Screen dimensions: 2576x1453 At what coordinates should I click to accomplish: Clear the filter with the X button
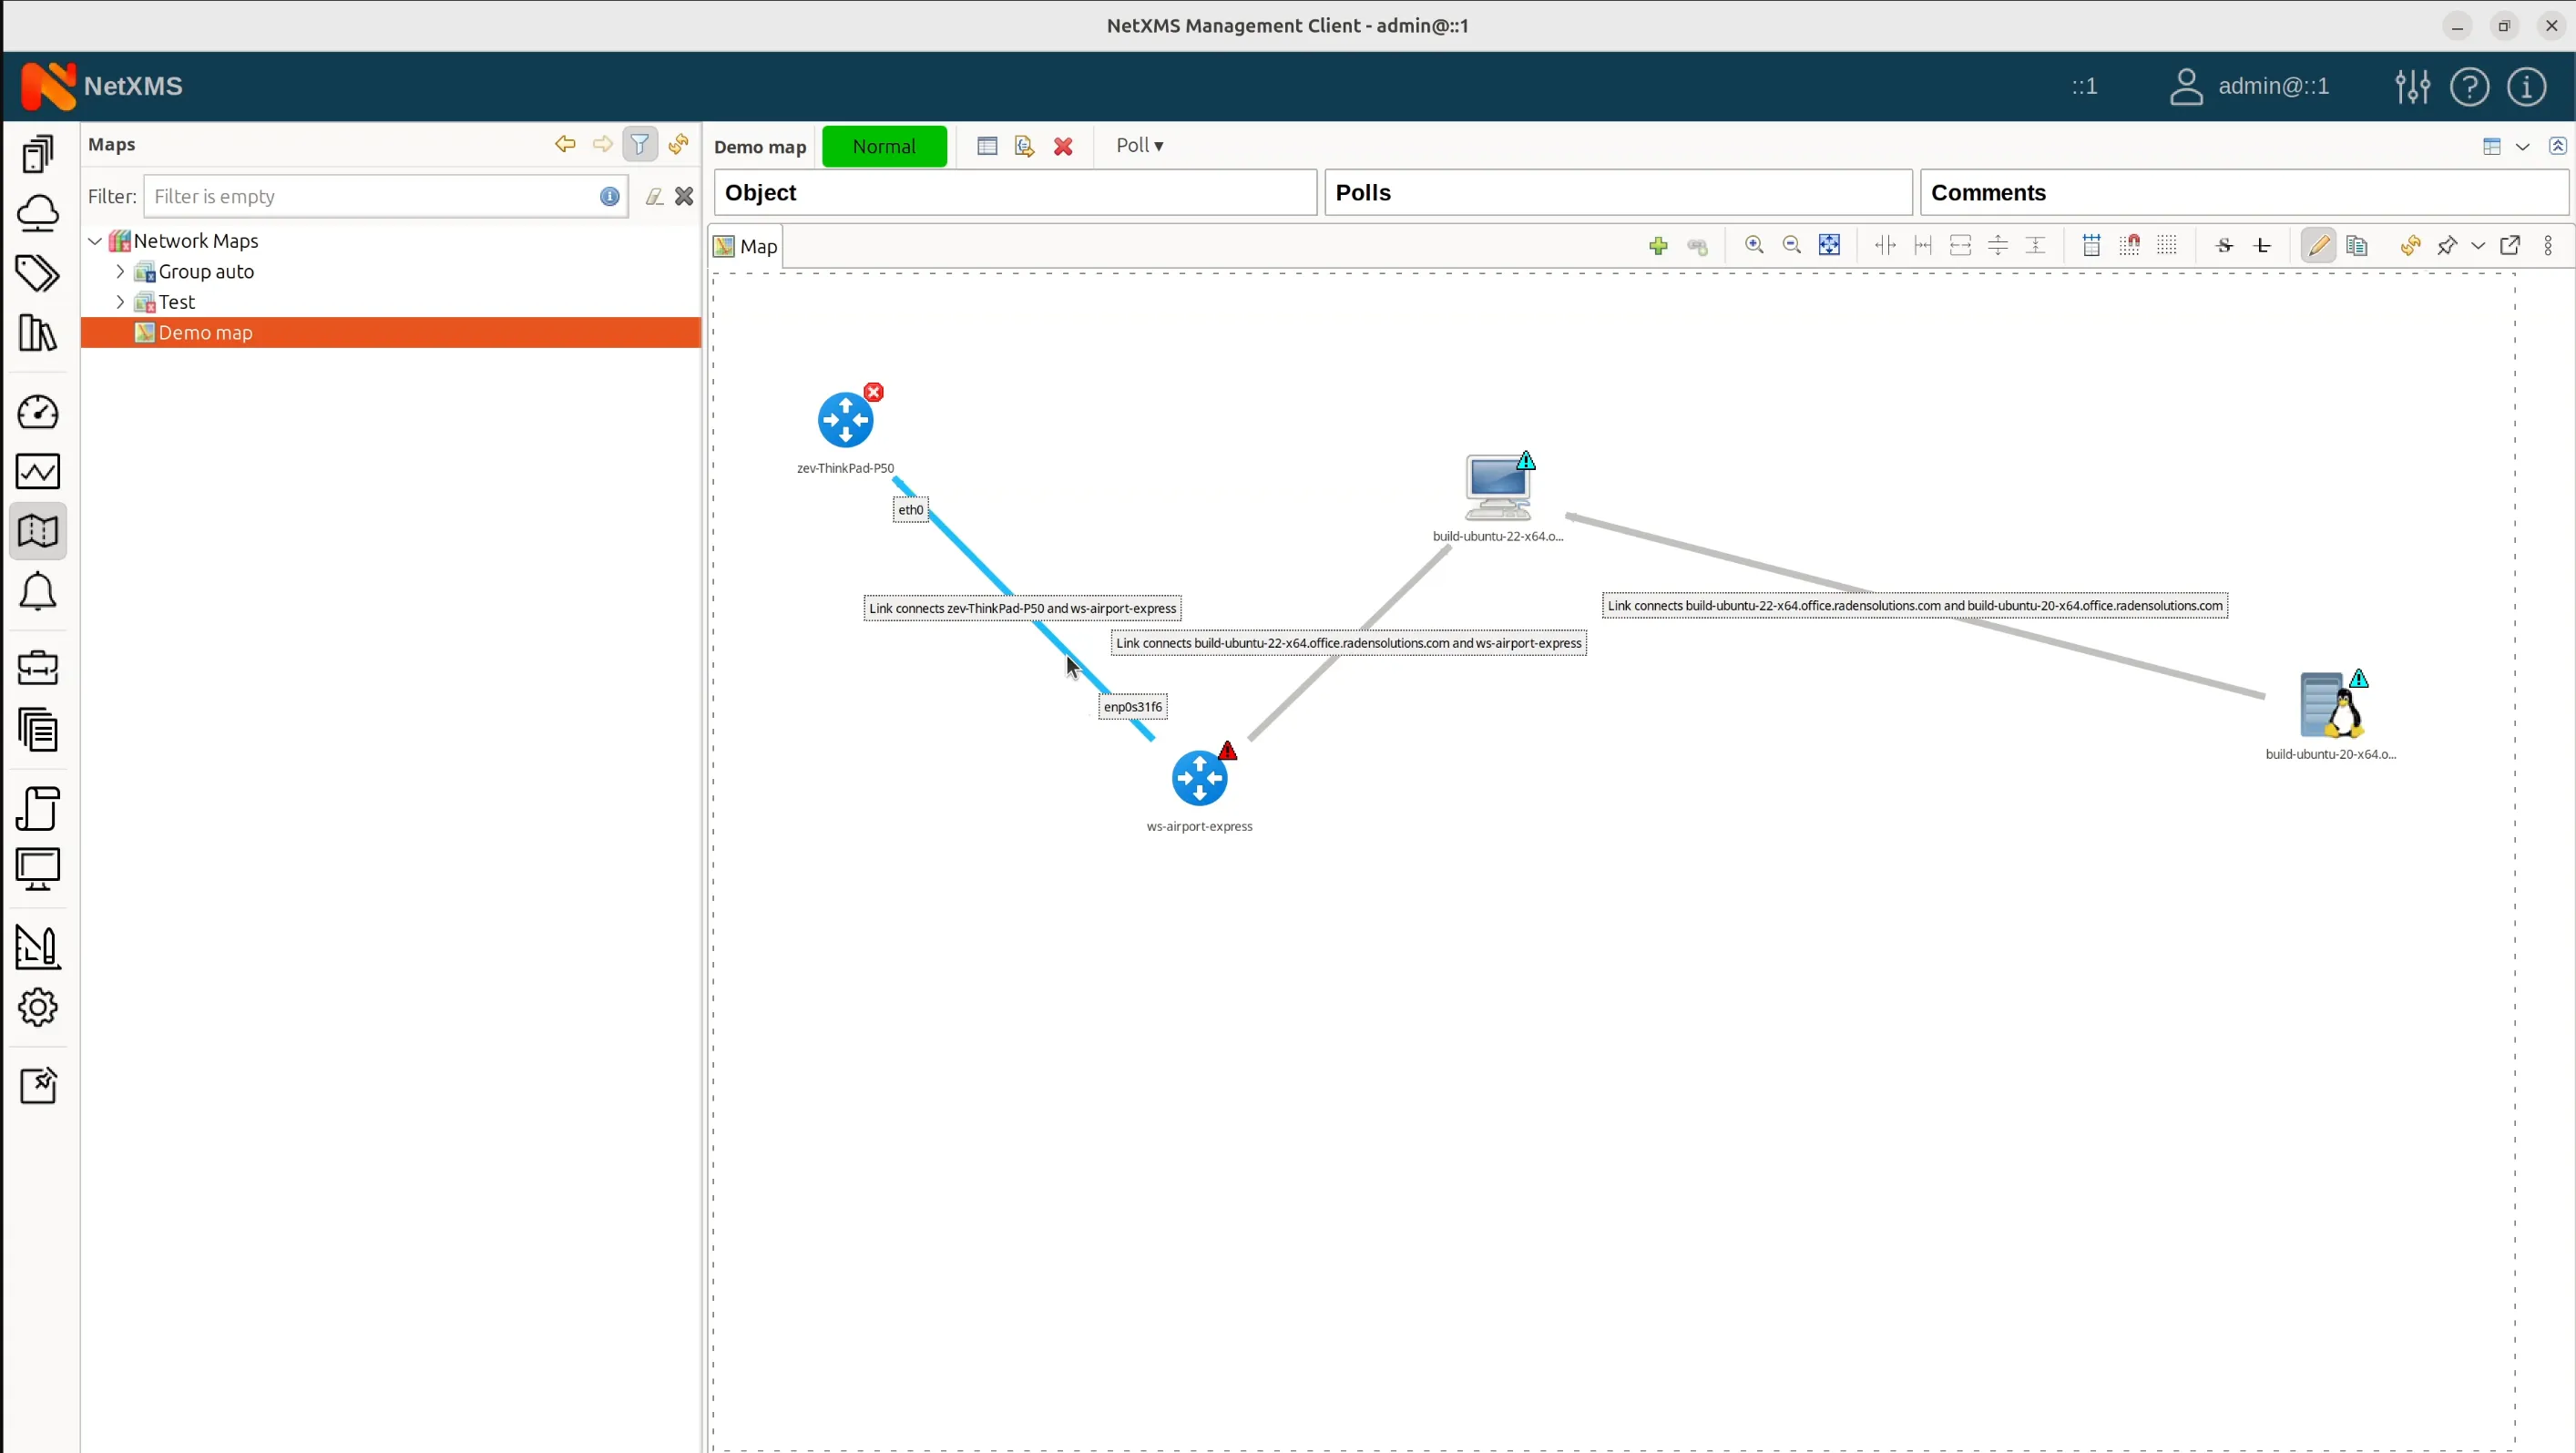685,196
